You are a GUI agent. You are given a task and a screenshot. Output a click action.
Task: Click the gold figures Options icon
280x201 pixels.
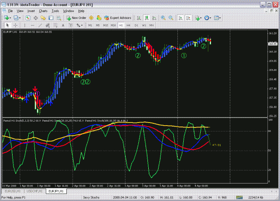tap(99, 18)
